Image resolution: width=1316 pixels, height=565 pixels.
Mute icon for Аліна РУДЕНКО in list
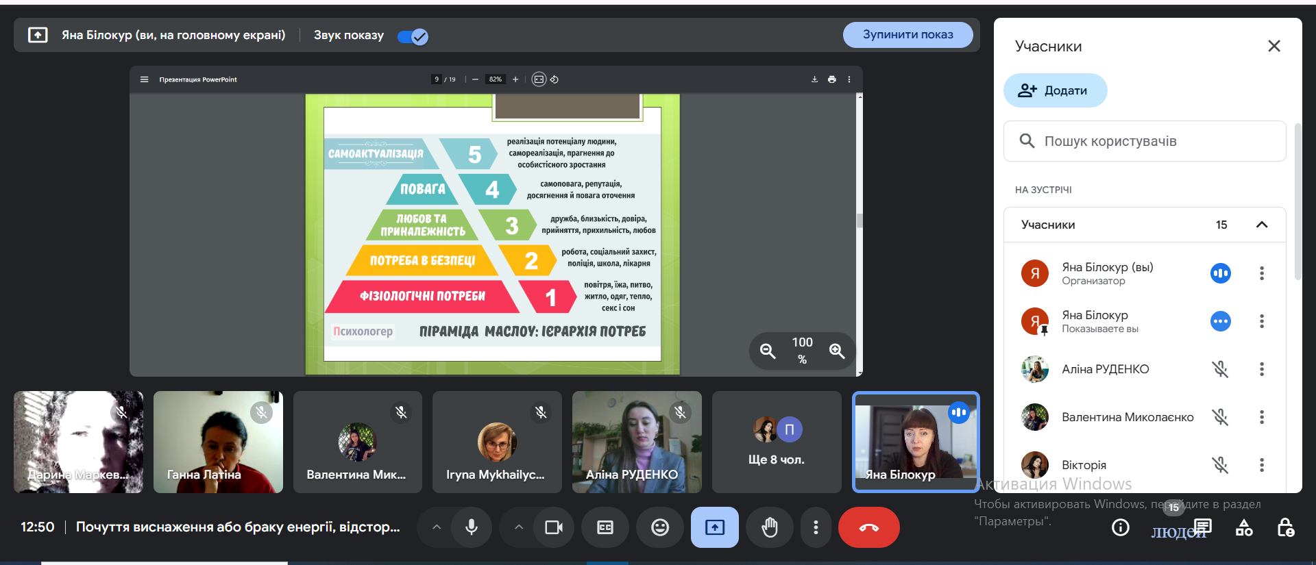pyautogui.click(x=1220, y=369)
